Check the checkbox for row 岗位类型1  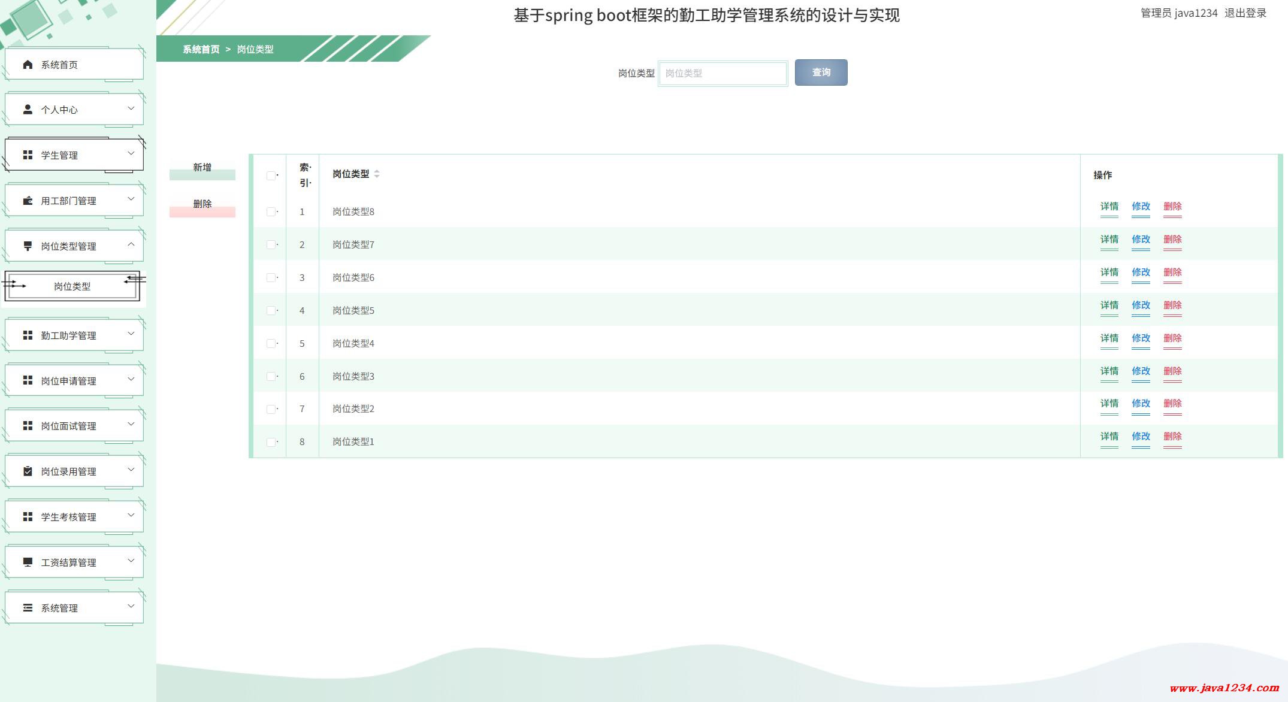point(271,442)
